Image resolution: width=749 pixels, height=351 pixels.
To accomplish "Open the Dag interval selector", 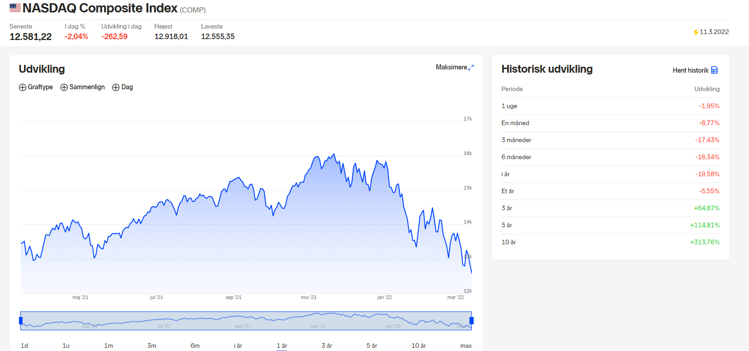I will [x=123, y=87].
